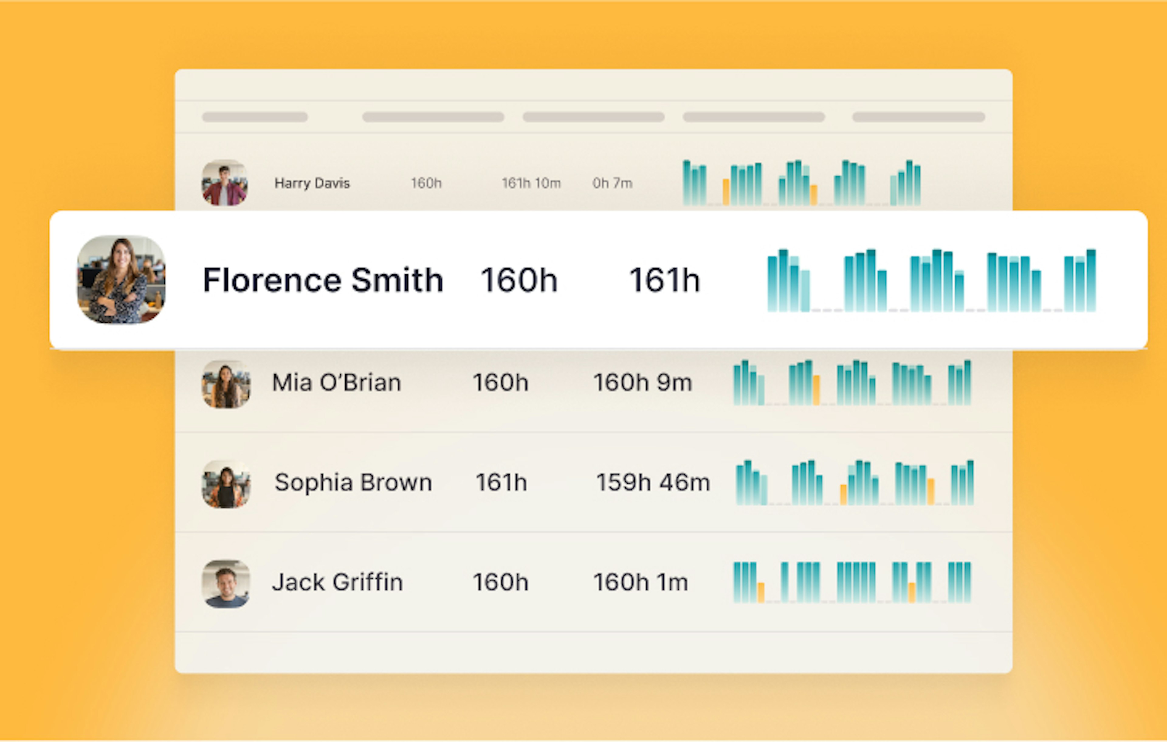Open Jack Griffin's daily bar chart

pos(852,582)
